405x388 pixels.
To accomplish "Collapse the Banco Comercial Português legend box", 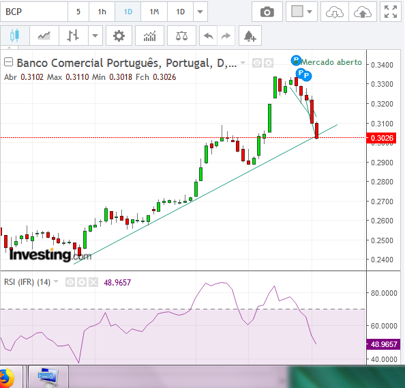I will pyautogui.click(x=9, y=62).
